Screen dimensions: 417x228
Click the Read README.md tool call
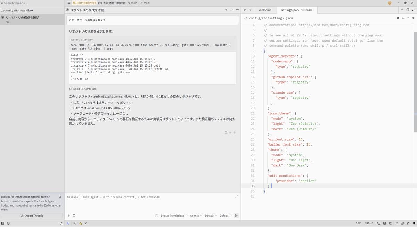tap(83, 89)
